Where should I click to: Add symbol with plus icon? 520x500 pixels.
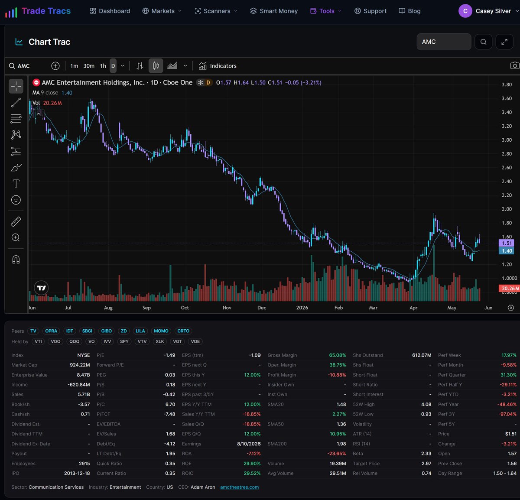tap(55, 66)
